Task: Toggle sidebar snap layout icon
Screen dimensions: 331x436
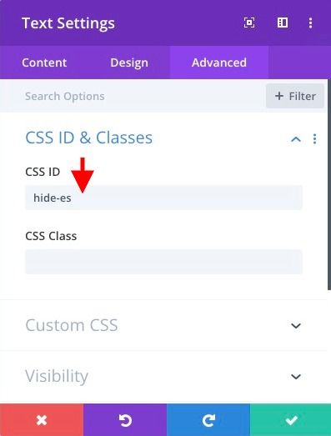Action: point(283,23)
